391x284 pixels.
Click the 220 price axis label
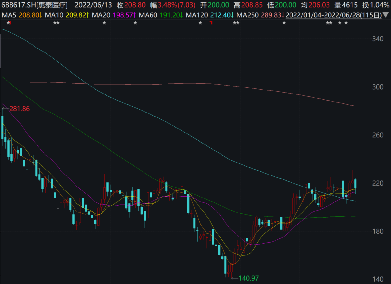click(377, 183)
